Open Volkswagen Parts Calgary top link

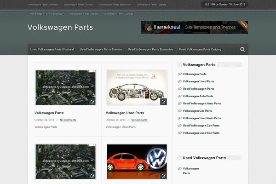[151, 5]
